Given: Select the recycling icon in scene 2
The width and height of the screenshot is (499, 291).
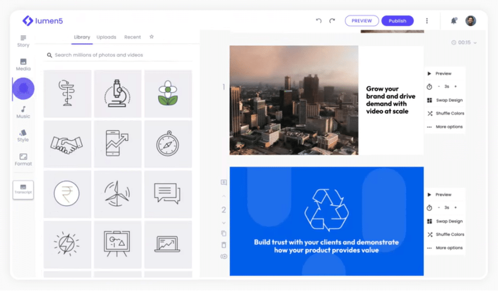Looking at the screenshot, I should (x=326, y=210).
